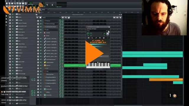The height and width of the screenshot is (106, 189).
Task: Select the Monstro track icon
Action: pos(45,65)
